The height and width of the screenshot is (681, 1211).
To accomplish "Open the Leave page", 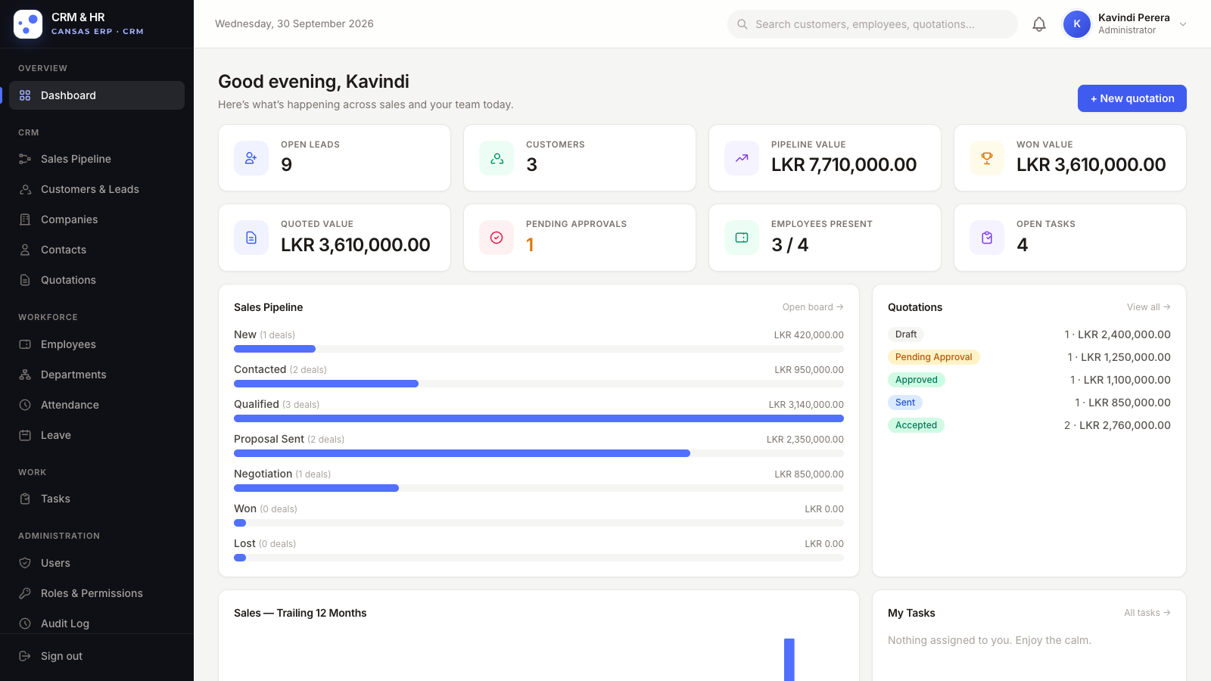I will coord(97,435).
